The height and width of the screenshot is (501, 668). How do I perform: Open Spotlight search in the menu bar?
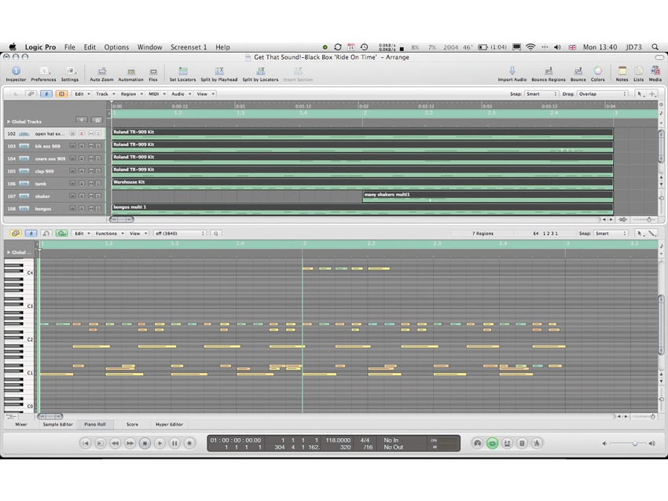(655, 47)
